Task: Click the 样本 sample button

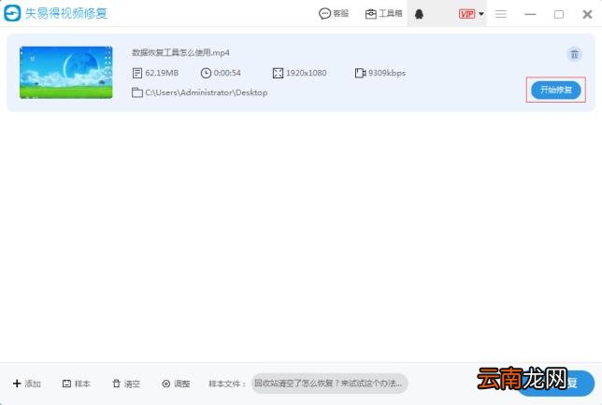Action: (x=76, y=384)
